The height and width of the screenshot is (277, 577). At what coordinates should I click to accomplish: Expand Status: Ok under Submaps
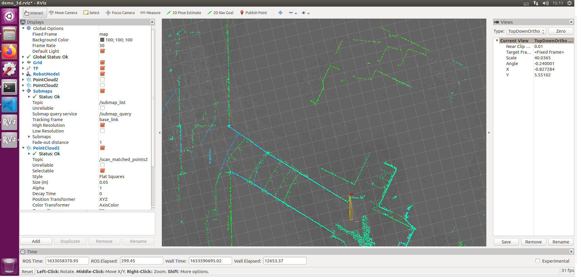[29, 97]
